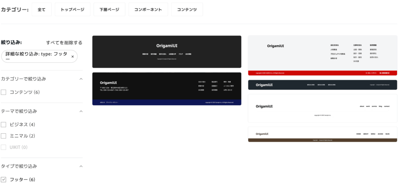Collapse the テーマで絞り込み section
Screen dimensions: 399x187
pyautogui.click(x=81, y=111)
